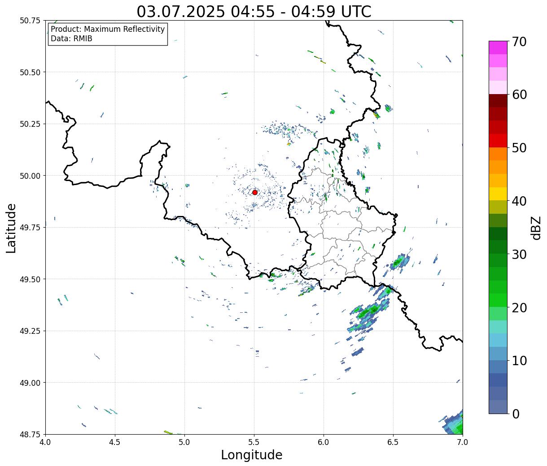
Task: Click the longitude tick label 6.0
Action: pyautogui.click(x=324, y=442)
